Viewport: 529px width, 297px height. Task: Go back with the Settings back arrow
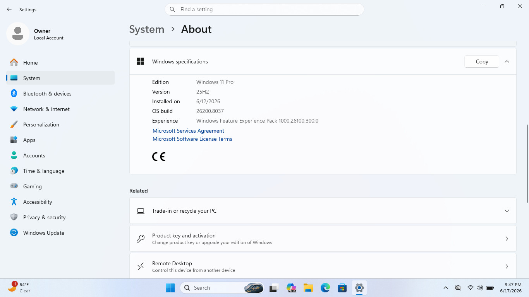coord(9,9)
